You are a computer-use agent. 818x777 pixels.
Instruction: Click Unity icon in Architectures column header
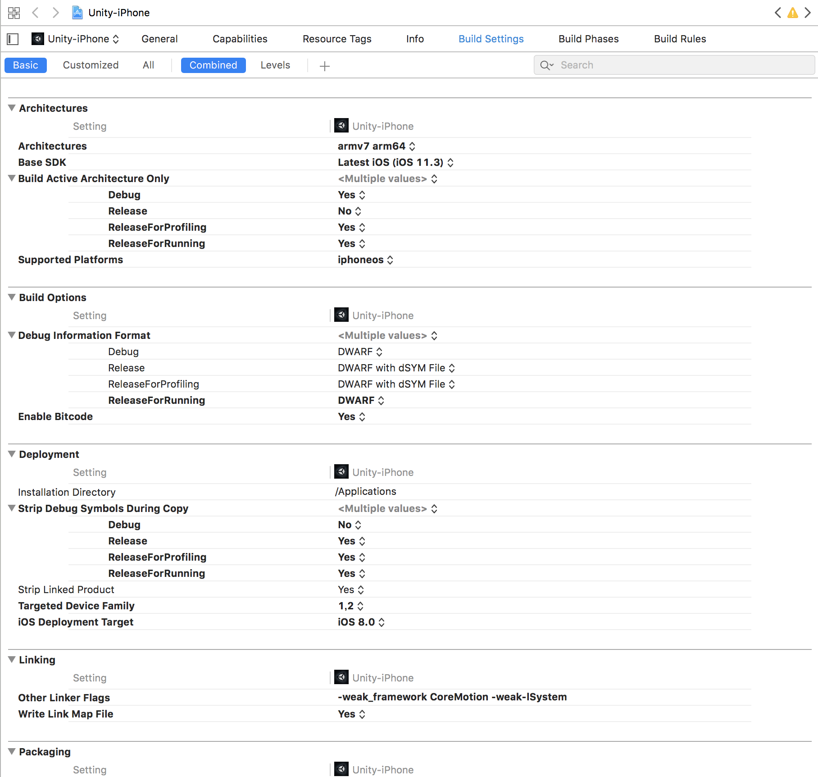pos(341,125)
